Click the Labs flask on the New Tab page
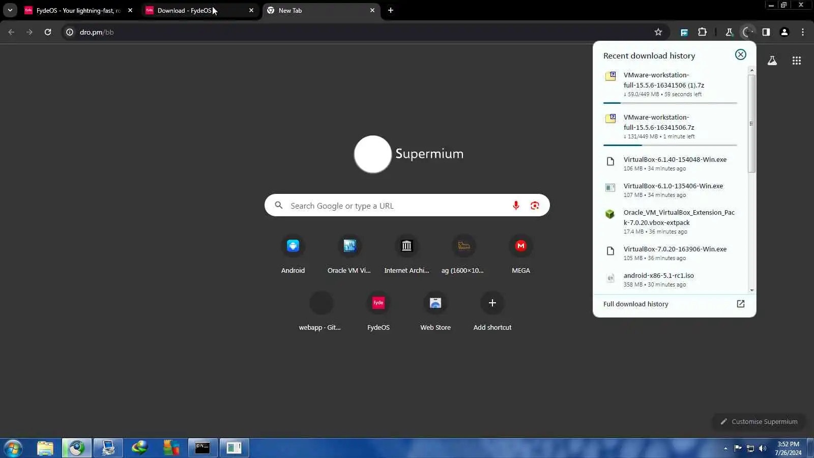814x458 pixels. pos(772,61)
